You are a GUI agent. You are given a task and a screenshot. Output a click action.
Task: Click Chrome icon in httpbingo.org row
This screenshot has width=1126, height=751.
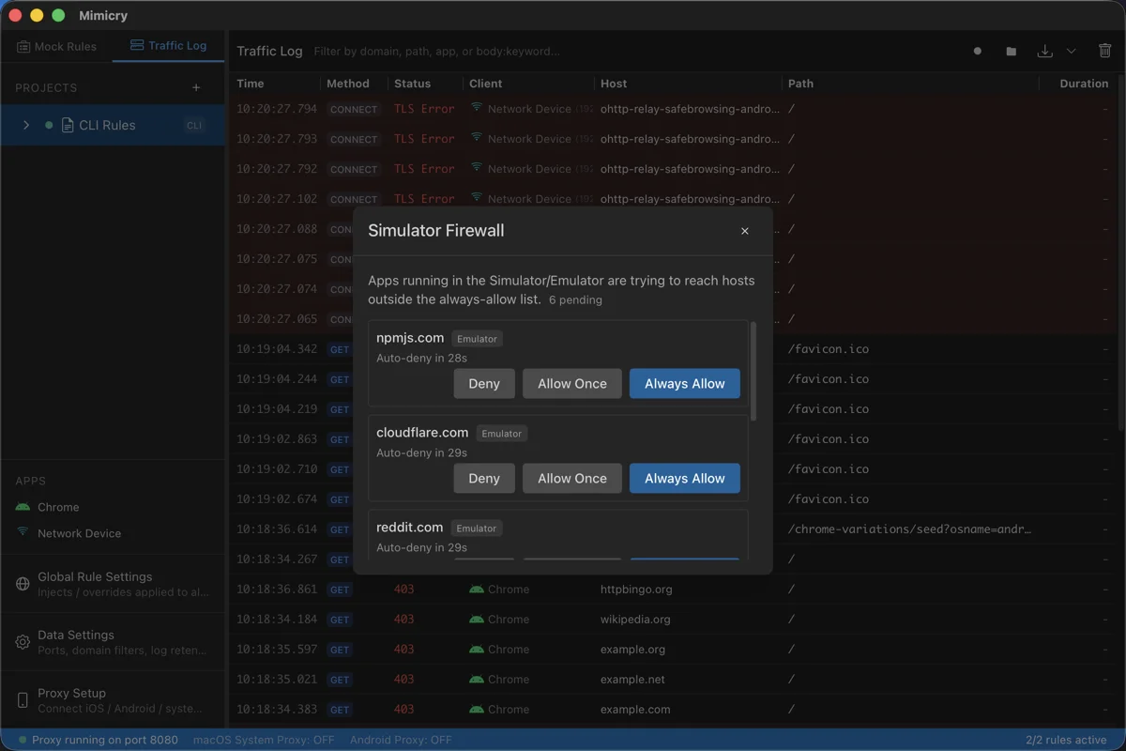click(477, 590)
